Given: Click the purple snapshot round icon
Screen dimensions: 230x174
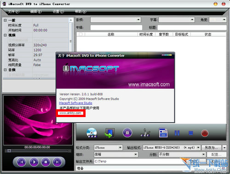Looking at the screenshot, I should (127, 133).
